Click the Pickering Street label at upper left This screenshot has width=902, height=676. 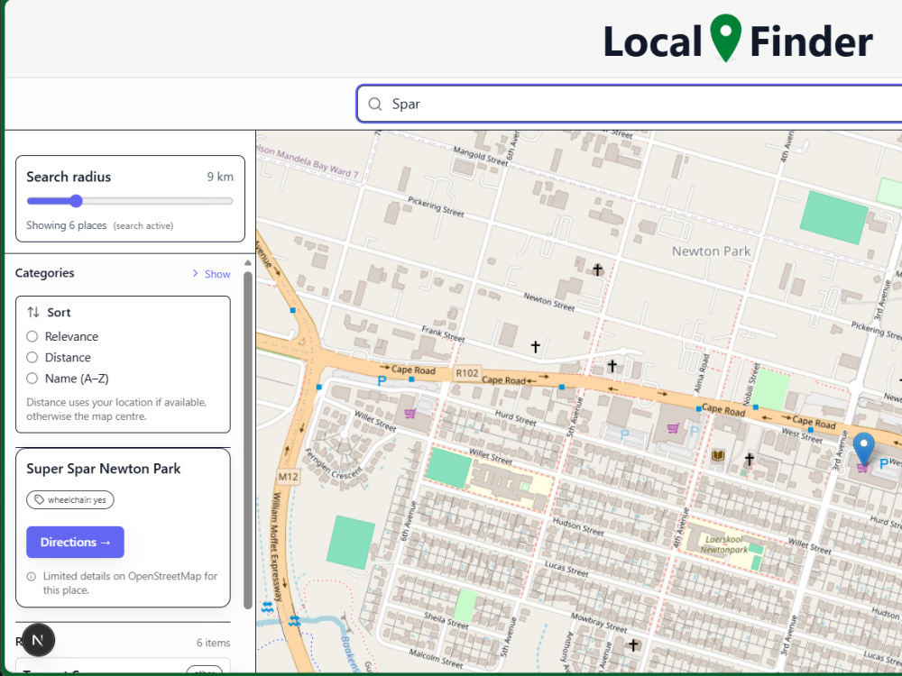[x=436, y=206]
